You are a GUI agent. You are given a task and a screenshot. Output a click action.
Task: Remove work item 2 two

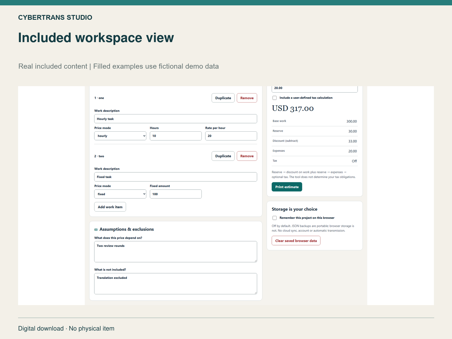click(247, 156)
